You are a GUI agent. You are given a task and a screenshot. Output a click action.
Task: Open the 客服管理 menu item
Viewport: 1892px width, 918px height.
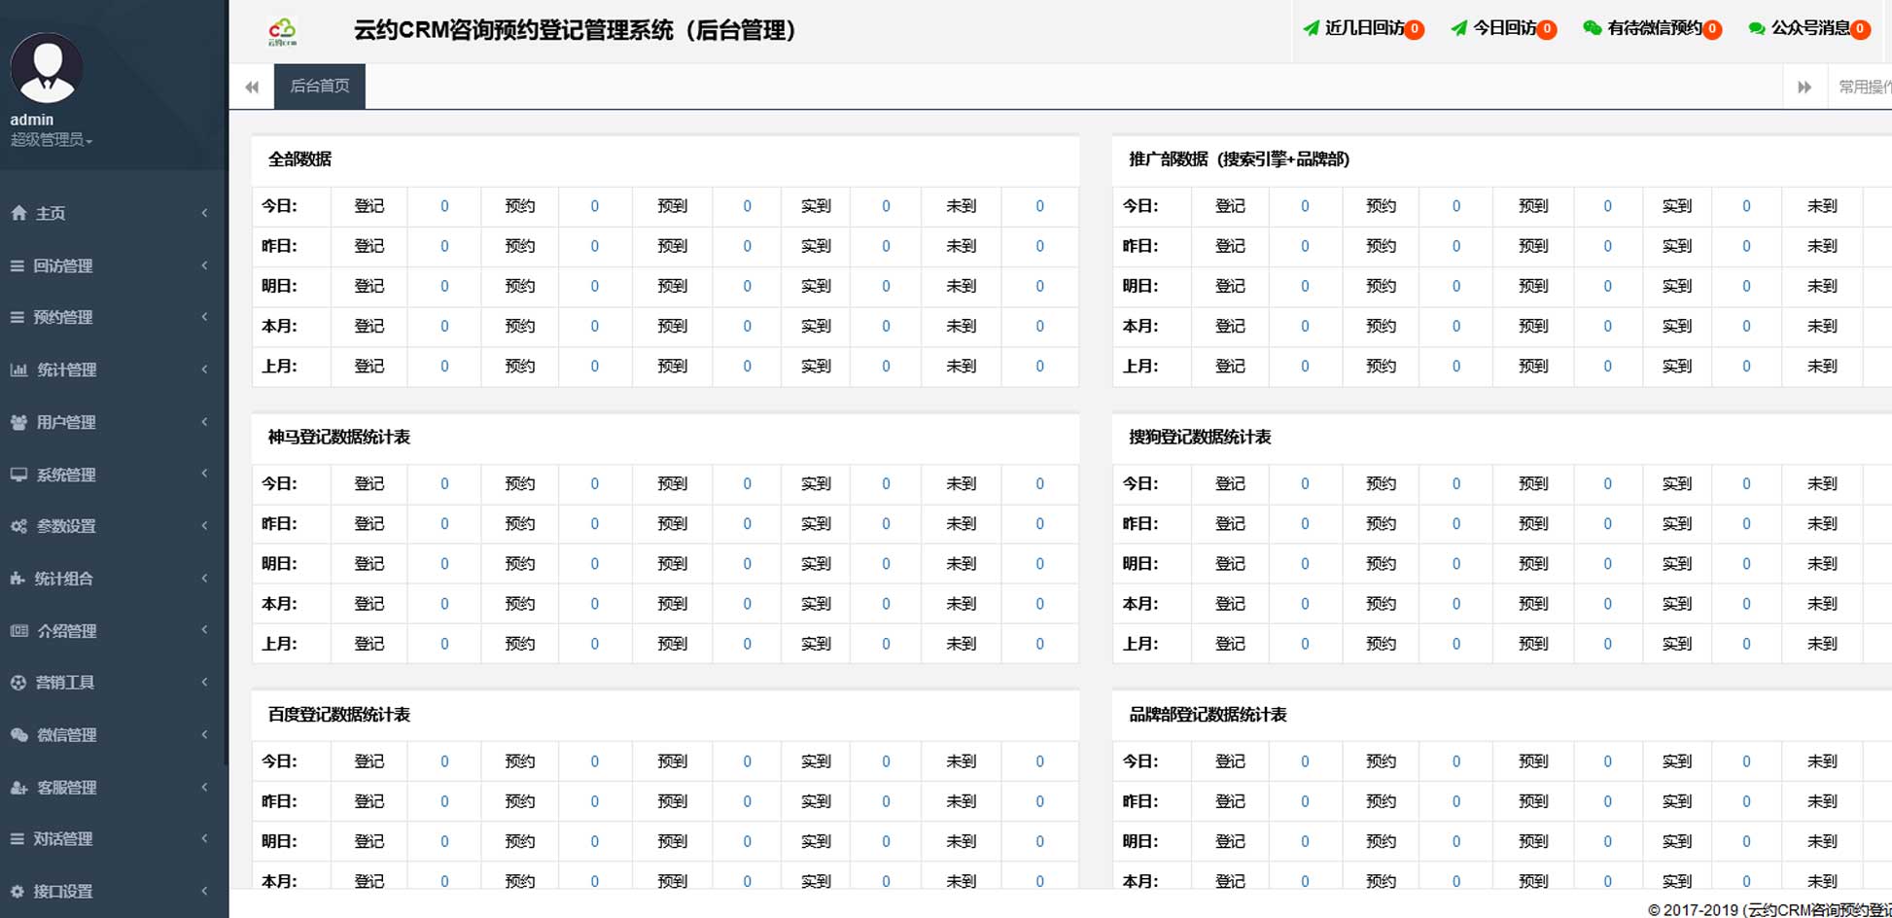pos(66,788)
